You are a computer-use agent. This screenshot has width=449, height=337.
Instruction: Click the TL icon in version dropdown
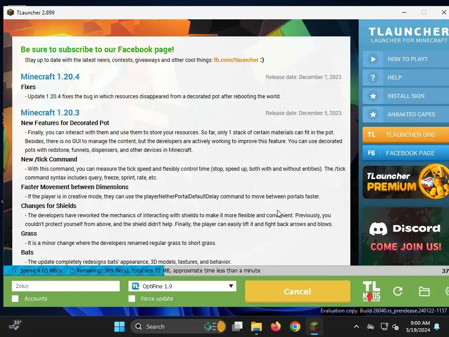(x=135, y=286)
